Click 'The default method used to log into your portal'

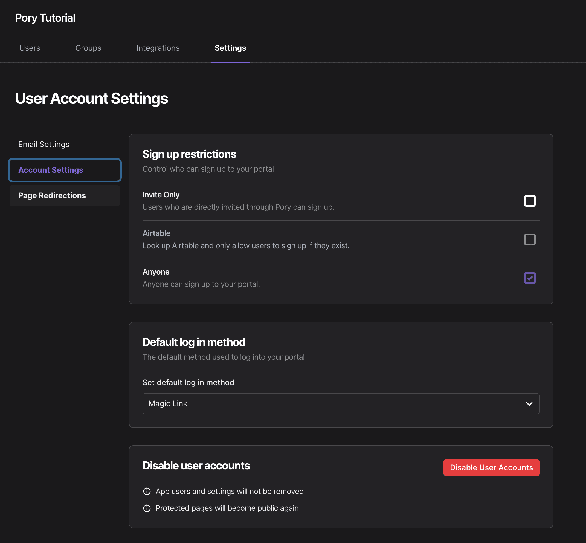click(223, 357)
